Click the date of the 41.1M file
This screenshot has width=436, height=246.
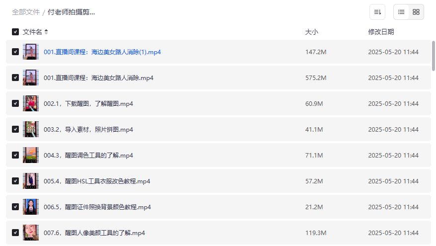[393, 130]
